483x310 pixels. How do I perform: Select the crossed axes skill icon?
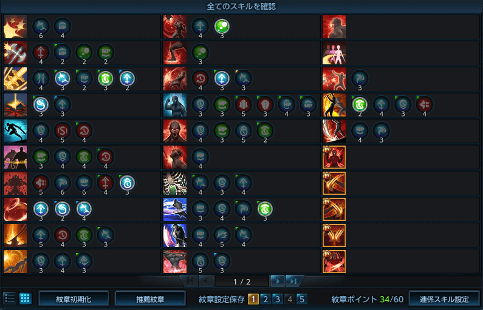tap(15, 53)
